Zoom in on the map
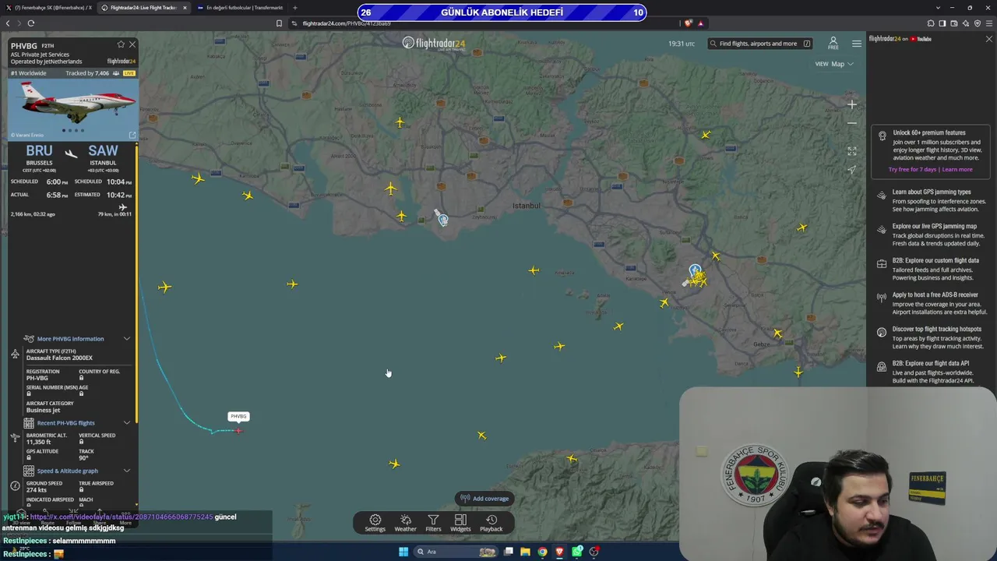 852,104
